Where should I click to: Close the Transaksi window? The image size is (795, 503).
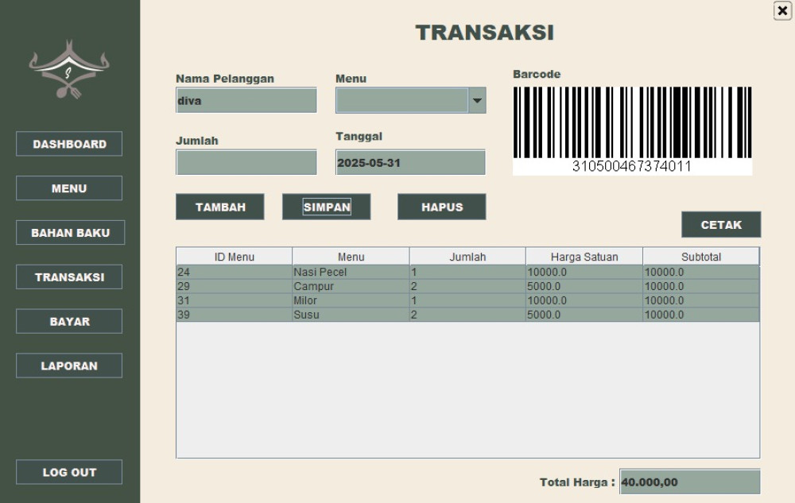pyautogui.click(x=782, y=10)
